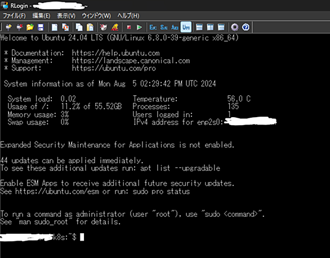This screenshot has height=258, width=330.
Task: Open the 編集(E) menu
Action: (41, 16)
